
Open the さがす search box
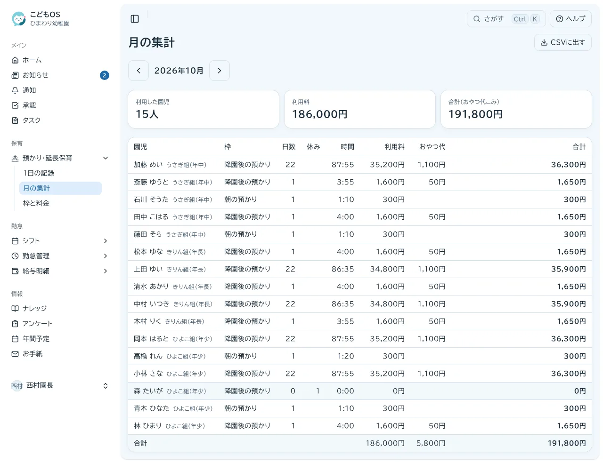[506, 19]
